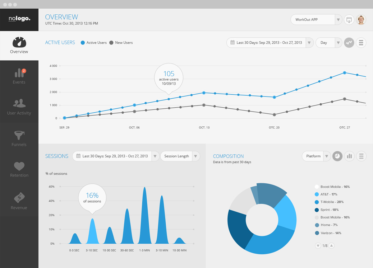Go to the Retention heart icon
The height and width of the screenshot is (268, 373).
(19, 166)
